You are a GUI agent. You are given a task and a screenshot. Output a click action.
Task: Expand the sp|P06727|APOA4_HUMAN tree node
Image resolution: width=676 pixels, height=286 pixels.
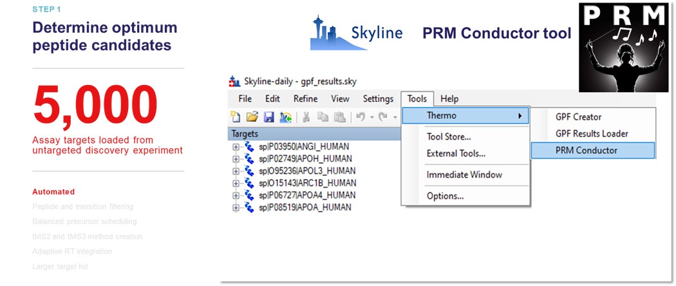click(236, 195)
